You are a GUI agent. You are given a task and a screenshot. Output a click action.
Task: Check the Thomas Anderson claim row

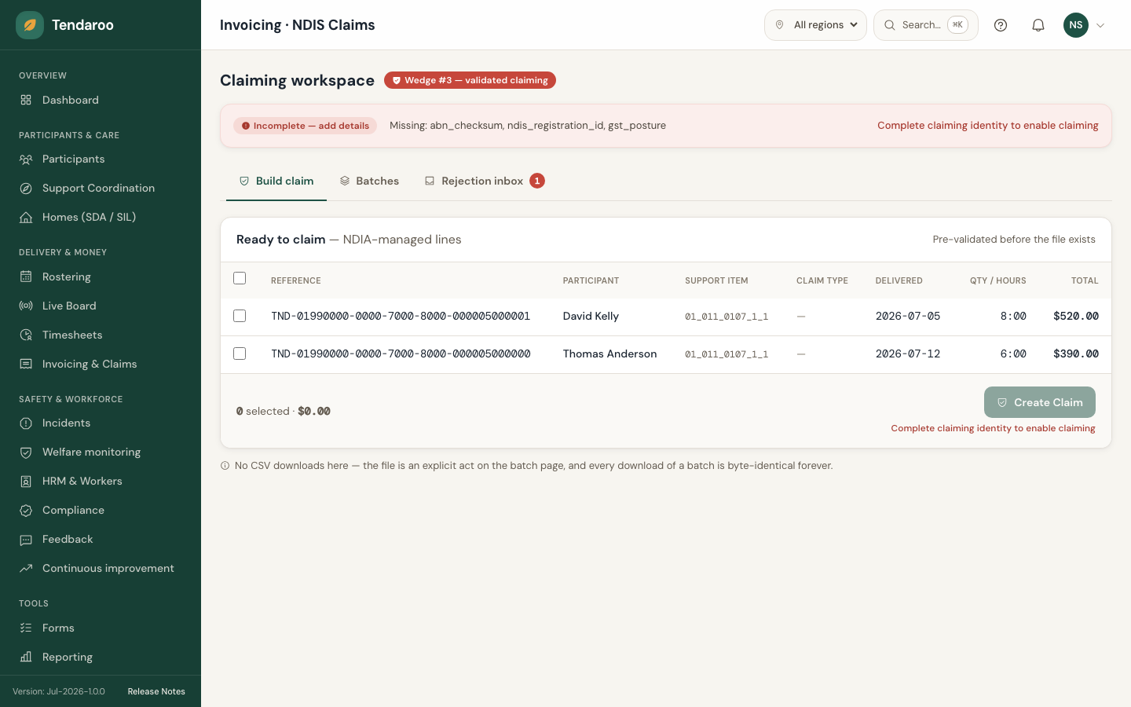coord(240,353)
